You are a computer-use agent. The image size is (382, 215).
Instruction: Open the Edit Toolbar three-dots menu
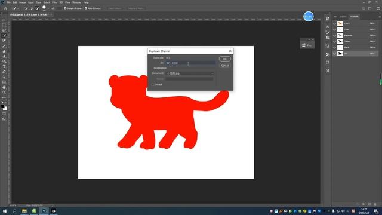[x=4, y=97]
